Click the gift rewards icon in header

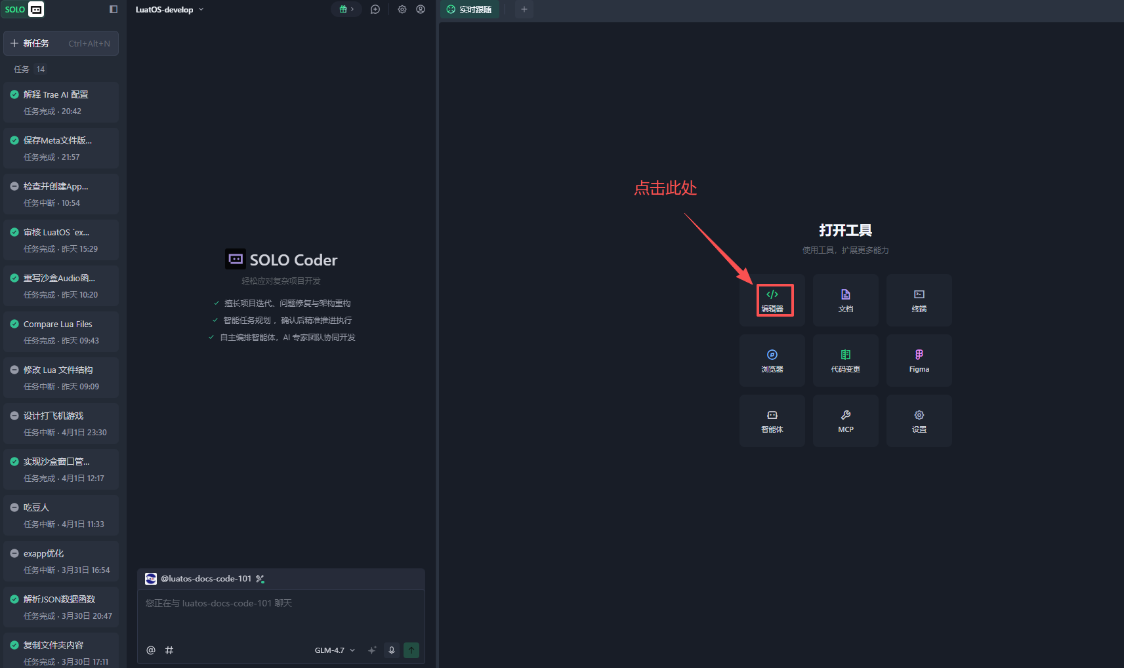[346, 9]
